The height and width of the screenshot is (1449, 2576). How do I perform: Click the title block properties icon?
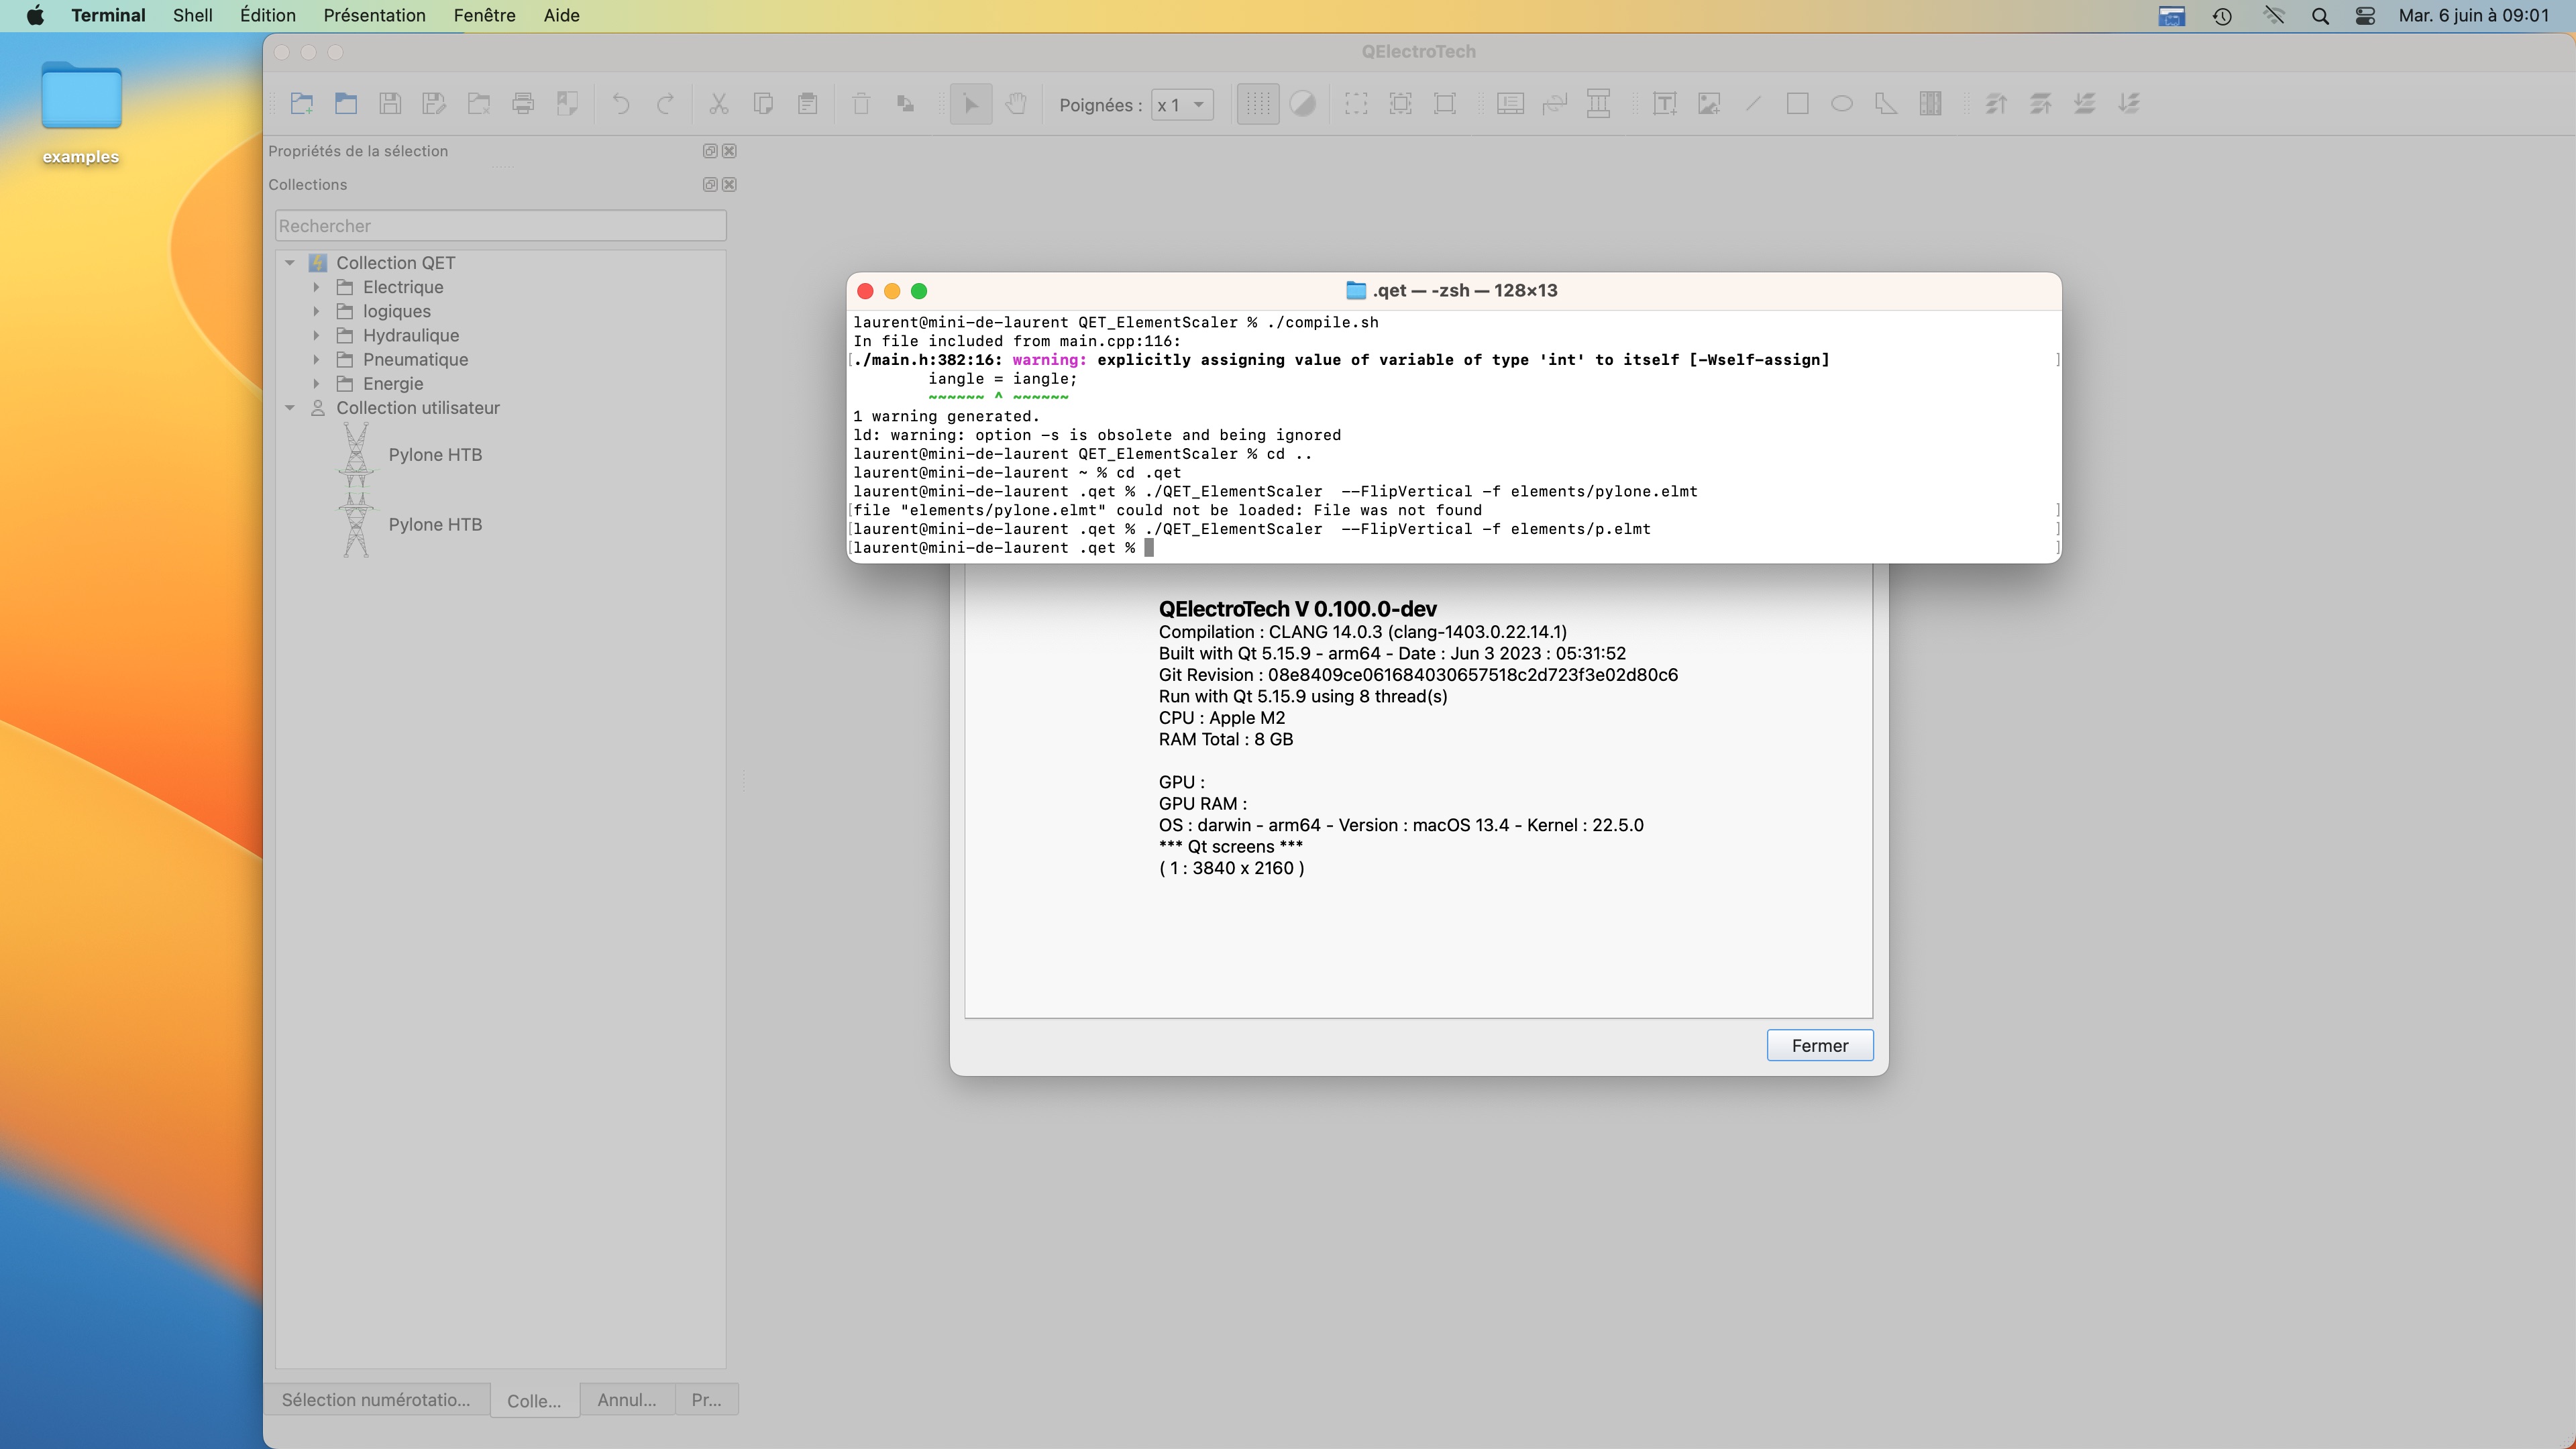click(1510, 103)
